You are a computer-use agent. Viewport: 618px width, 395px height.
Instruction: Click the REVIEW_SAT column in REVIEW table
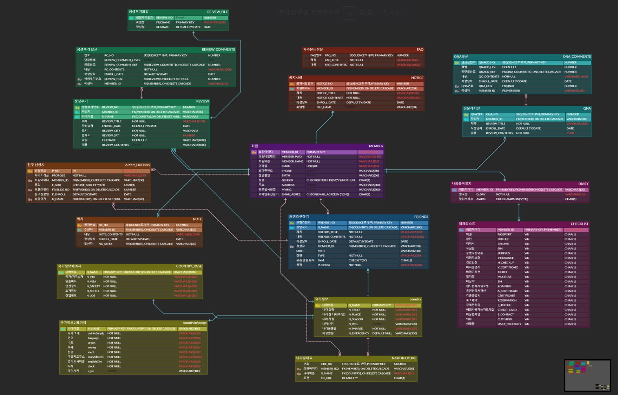(x=110, y=135)
